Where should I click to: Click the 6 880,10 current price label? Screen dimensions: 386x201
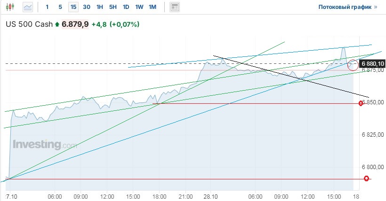click(x=372, y=63)
